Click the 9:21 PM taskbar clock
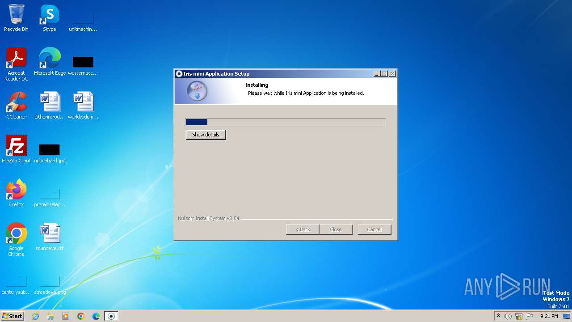 (549, 316)
